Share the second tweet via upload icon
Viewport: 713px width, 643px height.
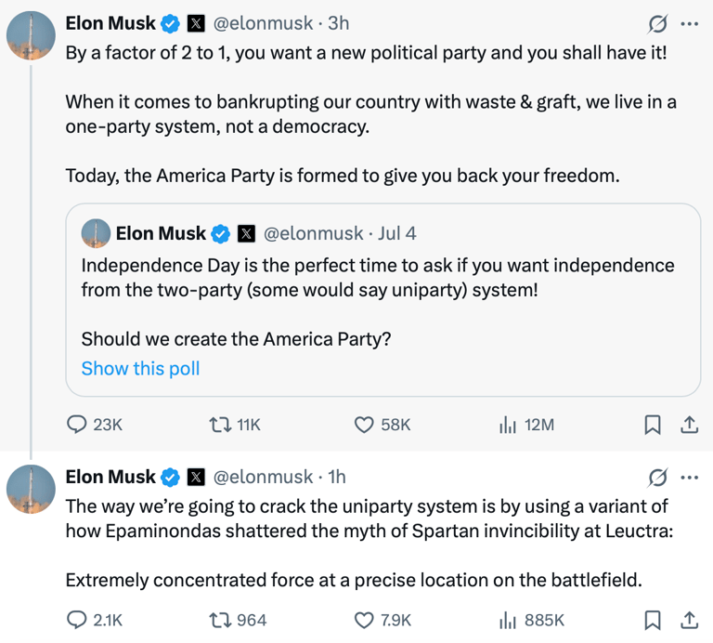(690, 621)
